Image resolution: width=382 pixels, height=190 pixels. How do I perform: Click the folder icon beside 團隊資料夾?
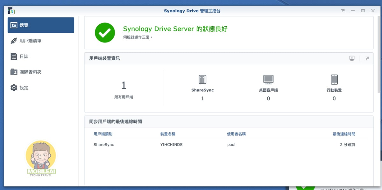point(14,72)
